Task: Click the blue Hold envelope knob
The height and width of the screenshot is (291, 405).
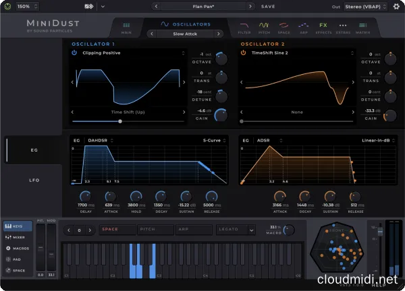Action: click(x=136, y=197)
